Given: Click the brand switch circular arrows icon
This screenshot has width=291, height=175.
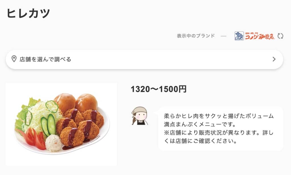Looking at the screenshot, I should click(280, 36).
